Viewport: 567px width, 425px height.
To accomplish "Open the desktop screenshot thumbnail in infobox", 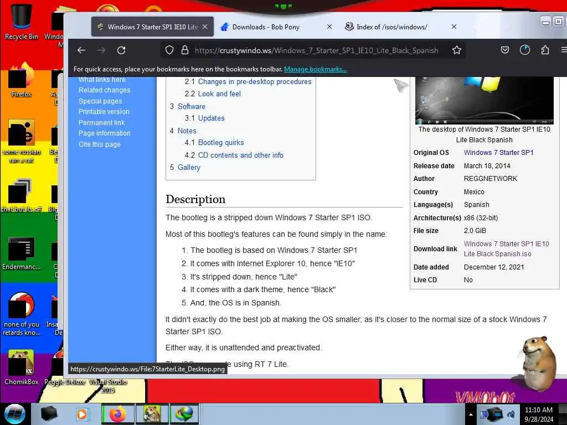I will [x=484, y=100].
